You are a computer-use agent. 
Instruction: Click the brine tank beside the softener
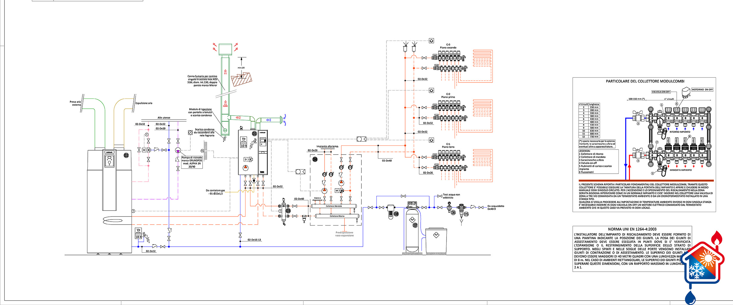(436, 241)
